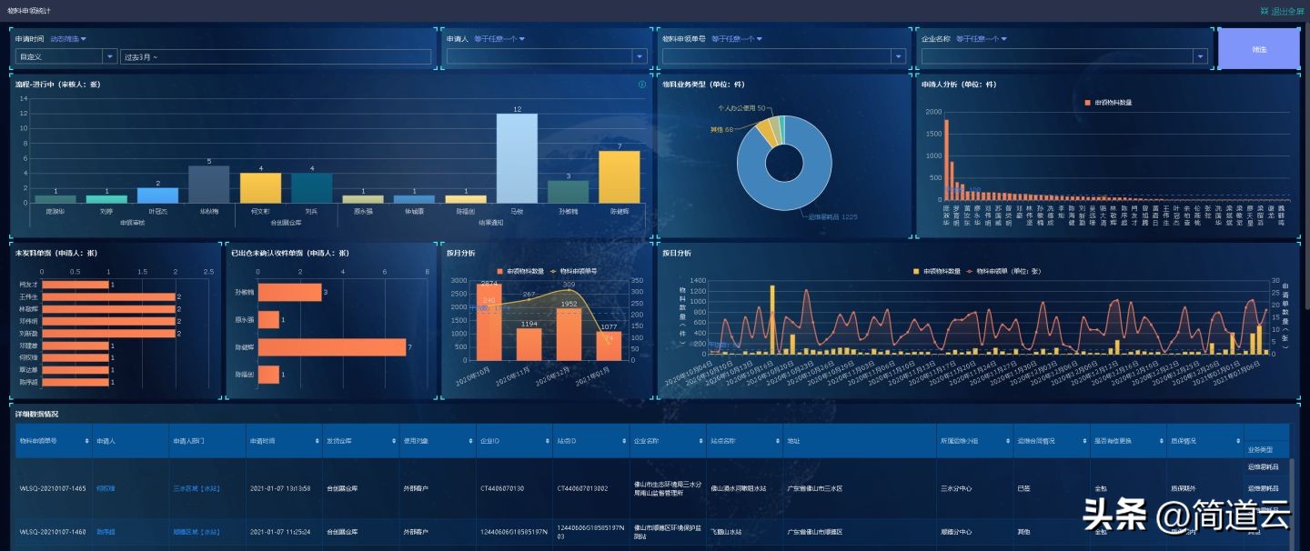Toggle 申领物料数量 legend in 按日分析 chart
The height and width of the screenshot is (551, 1310).
click(x=936, y=271)
